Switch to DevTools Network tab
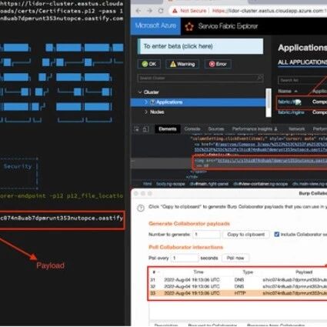Viewport: 327px width, 327px height. tap(297, 129)
